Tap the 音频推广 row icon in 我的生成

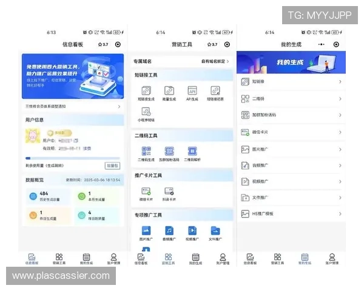(245, 166)
